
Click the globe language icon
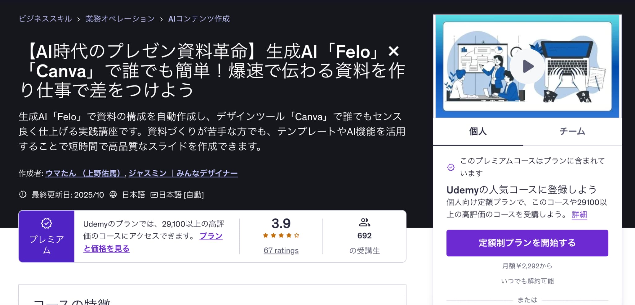coord(113,195)
